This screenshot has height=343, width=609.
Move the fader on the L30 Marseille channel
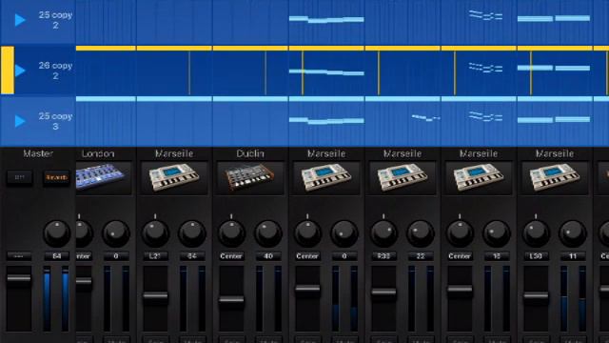[x=536, y=296]
